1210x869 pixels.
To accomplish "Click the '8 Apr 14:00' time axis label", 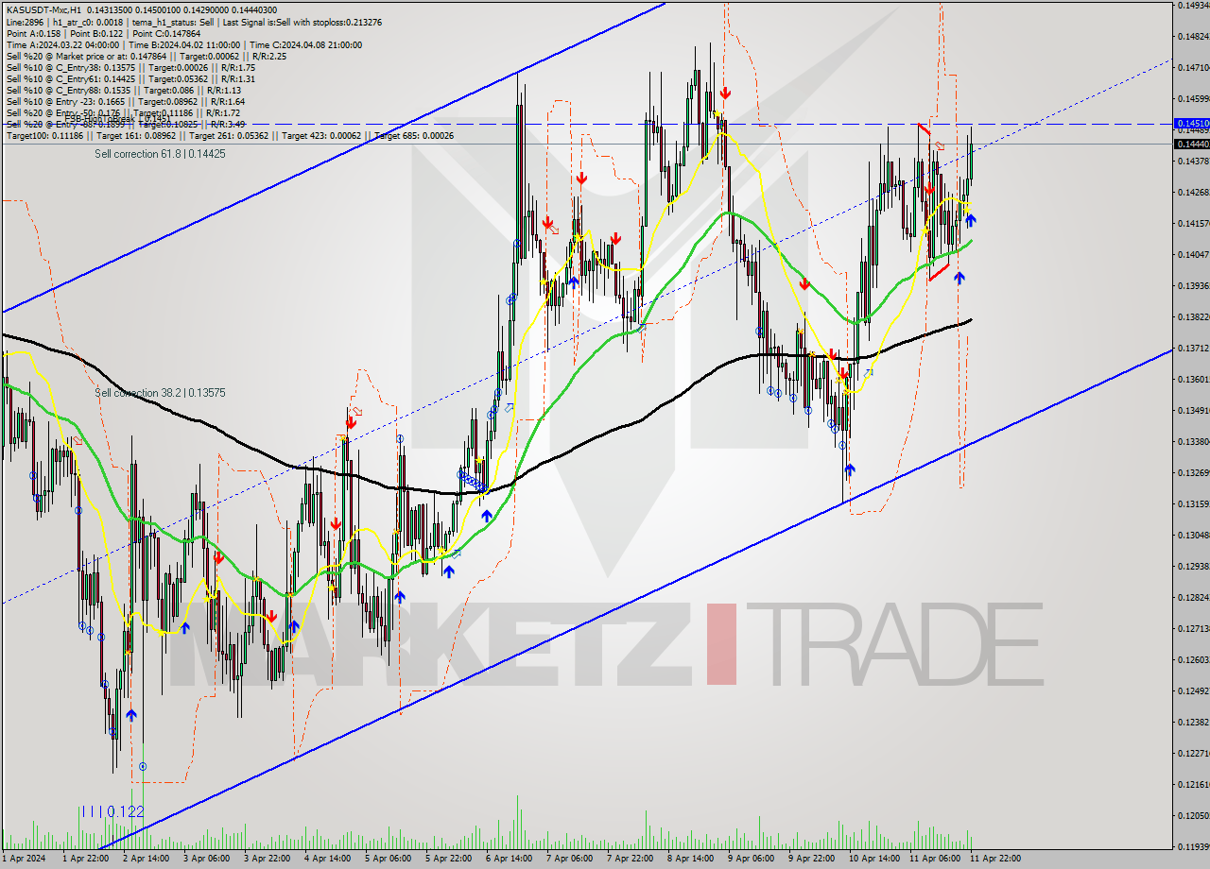I will click(692, 859).
